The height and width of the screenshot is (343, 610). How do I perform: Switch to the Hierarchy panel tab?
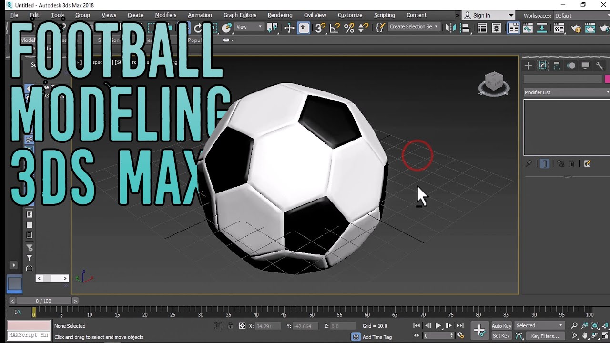pos(557,66)
